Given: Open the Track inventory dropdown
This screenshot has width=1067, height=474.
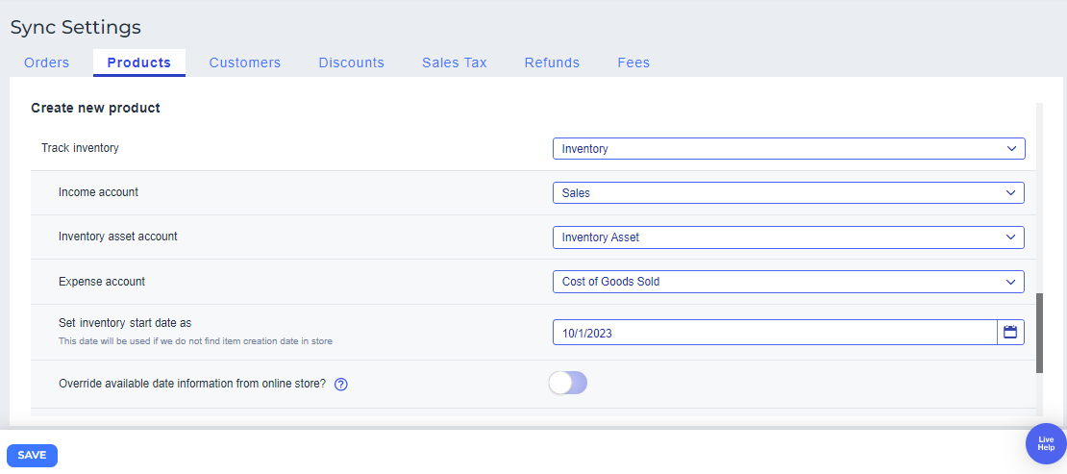Looking at the screenshot, I should click(788, 149).
